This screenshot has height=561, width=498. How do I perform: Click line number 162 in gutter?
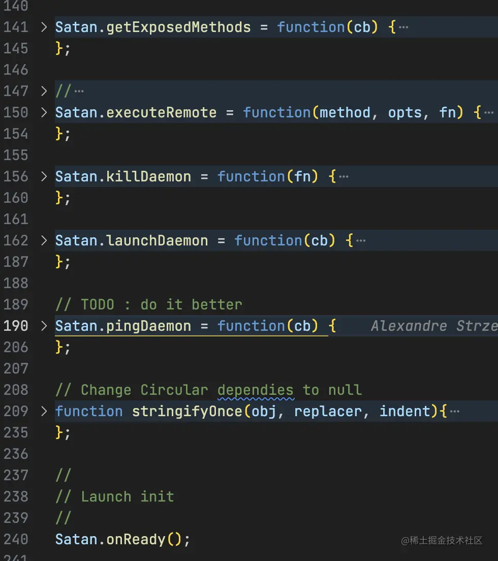[x=16, y=240]
